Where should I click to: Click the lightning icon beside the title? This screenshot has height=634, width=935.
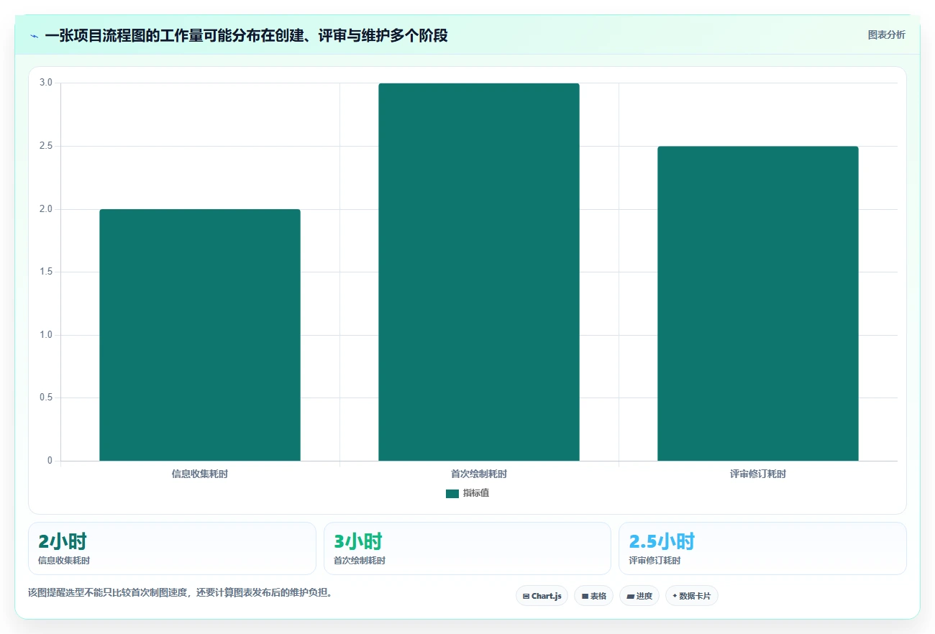click(34, 36)
